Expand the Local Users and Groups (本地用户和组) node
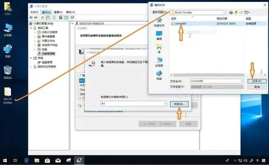The width and height of the screenshot is (269, 165). (35, 45)
